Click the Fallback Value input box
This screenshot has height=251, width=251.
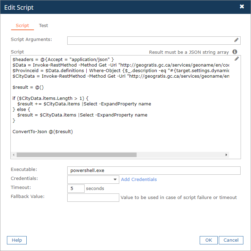pyautogui.click(x=93, y=198)
